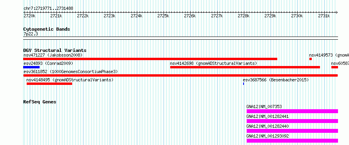Click the 2722k ruler tick label
The height and width of the screenshot is (145, 349).
pos(83,16)
